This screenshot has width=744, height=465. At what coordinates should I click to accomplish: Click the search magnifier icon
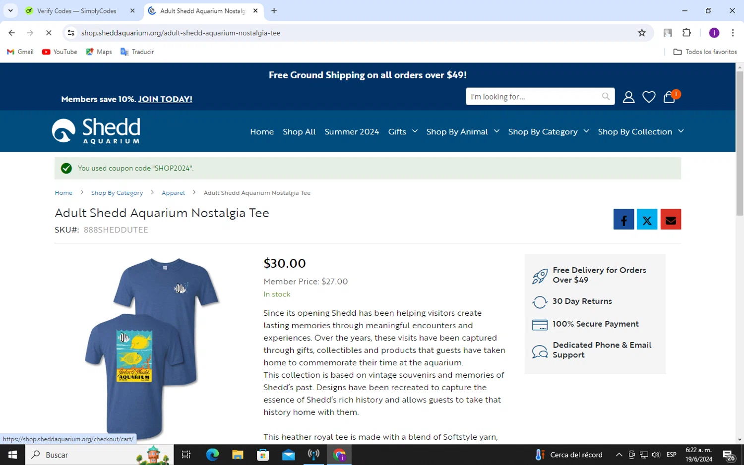click(606, 96)
